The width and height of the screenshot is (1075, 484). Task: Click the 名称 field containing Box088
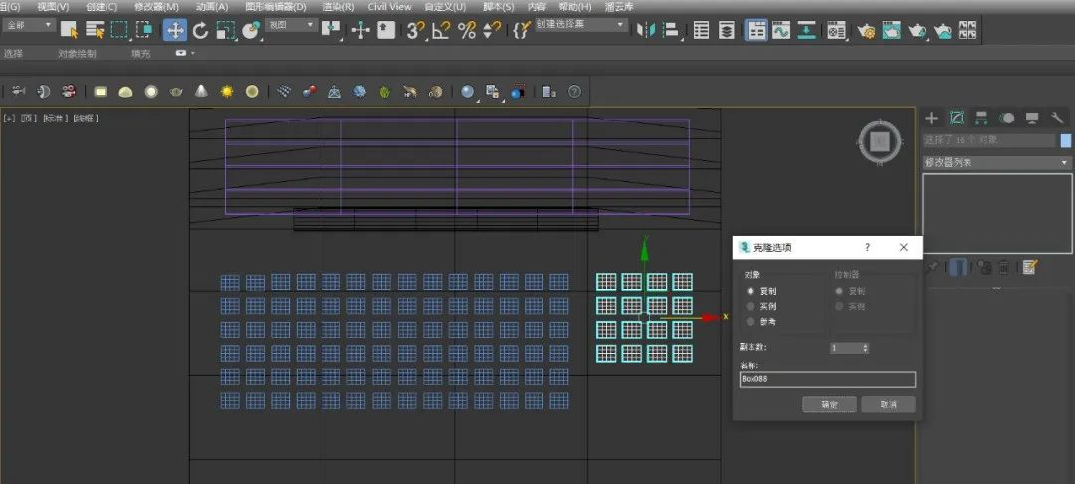point(827,379)
